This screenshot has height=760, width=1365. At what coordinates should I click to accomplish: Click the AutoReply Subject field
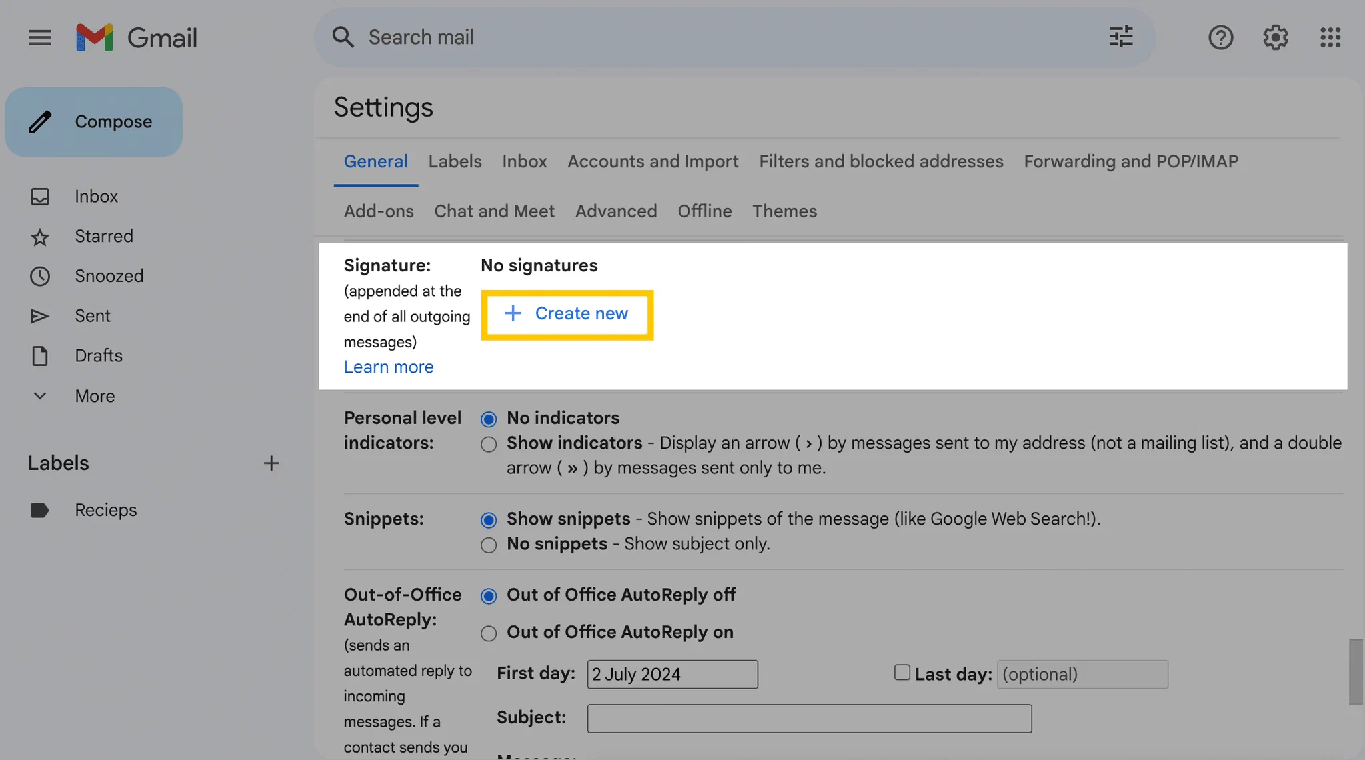coord(809,719)
